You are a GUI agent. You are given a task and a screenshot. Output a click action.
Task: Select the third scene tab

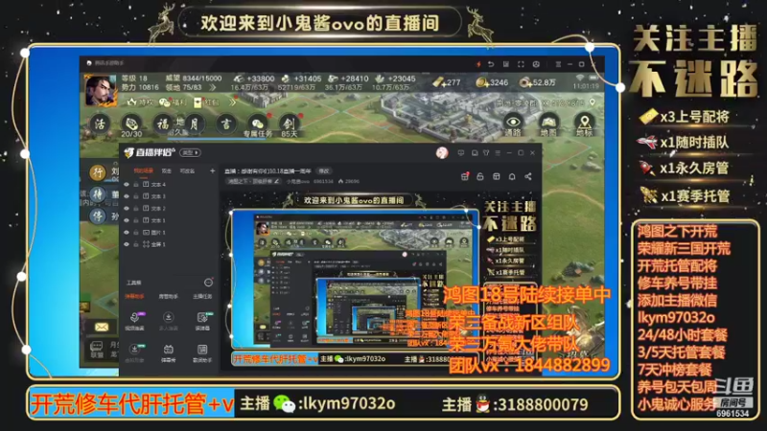click(187, 171)
